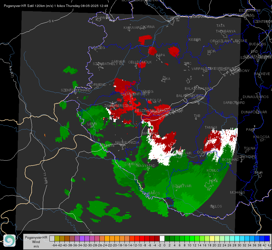Click the CELLDOMOLK label
Image resolution: width=272 pixels, height=250 pixels.
[x=140, y=62]
